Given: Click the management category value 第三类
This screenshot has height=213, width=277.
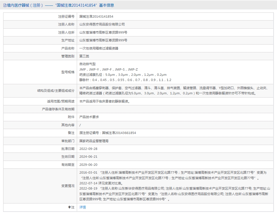Looking at the screenshot, I should click(84, 56).
